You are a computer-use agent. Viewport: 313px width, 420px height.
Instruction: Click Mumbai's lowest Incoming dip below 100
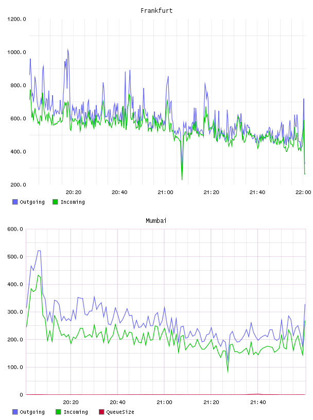point(228,371)
